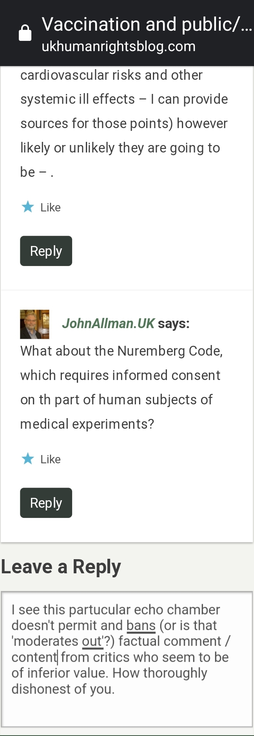Click the misspelled word 'partucular' in reply
The width and height of the screenshot is (254, 736).
(100, 610)
